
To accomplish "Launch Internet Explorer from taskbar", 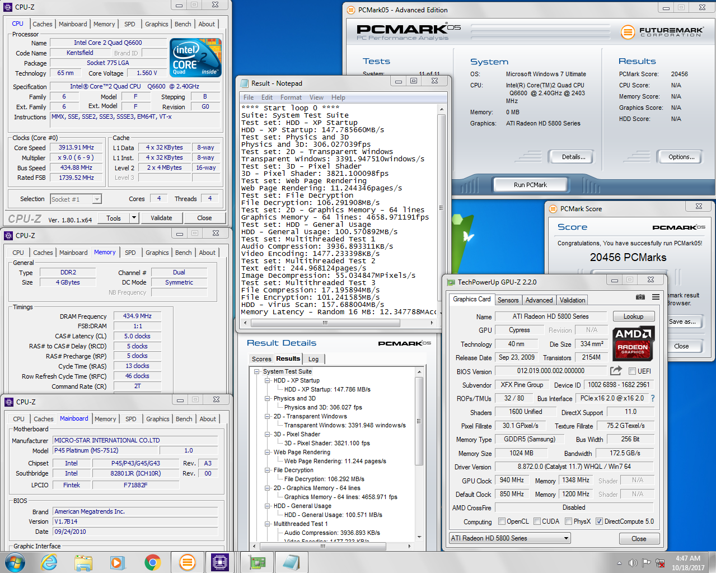I will [x=49, y=562].
